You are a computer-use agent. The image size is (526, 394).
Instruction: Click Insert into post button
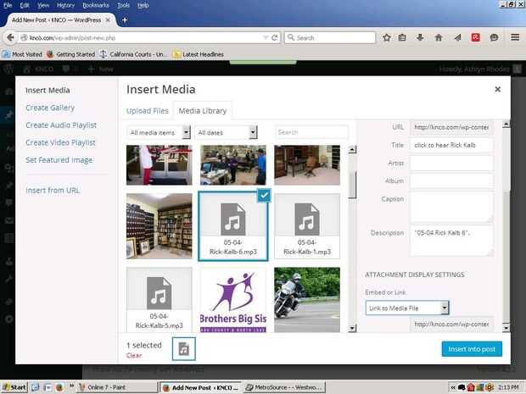click(472, 349)
